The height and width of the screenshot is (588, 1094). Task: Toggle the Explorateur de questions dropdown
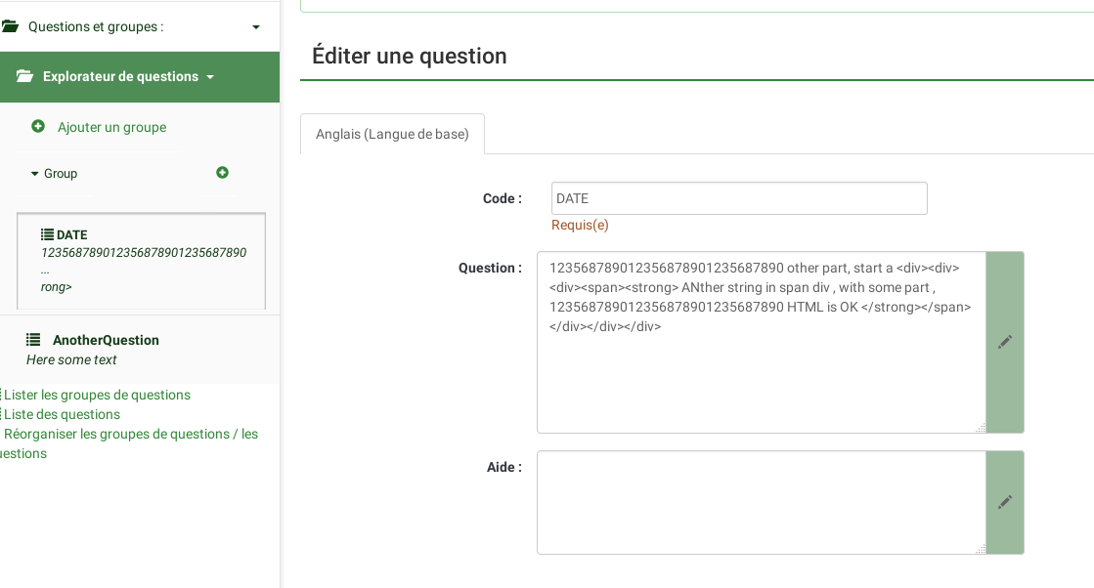pos(210,77)
